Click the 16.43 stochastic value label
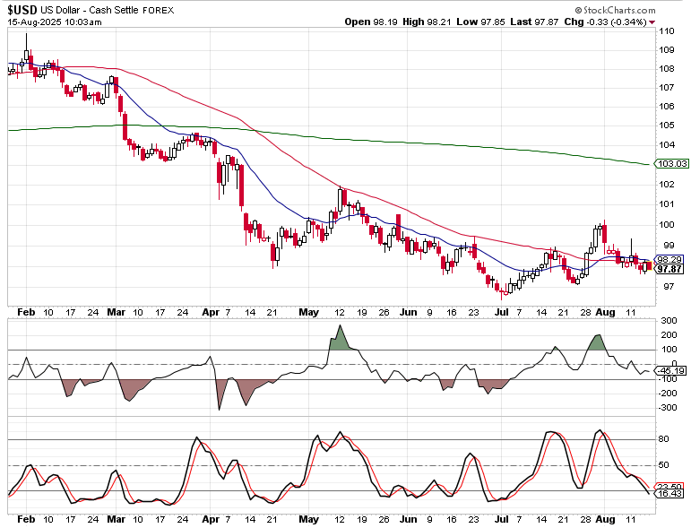Viewport: 691px width, 528px height. pyautogui.click(x=669, y=493)
